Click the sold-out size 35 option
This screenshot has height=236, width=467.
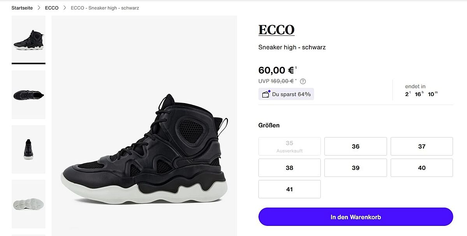(x=289, y=146)
